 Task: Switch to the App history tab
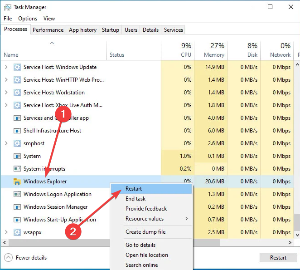click(x=82, y=30)
